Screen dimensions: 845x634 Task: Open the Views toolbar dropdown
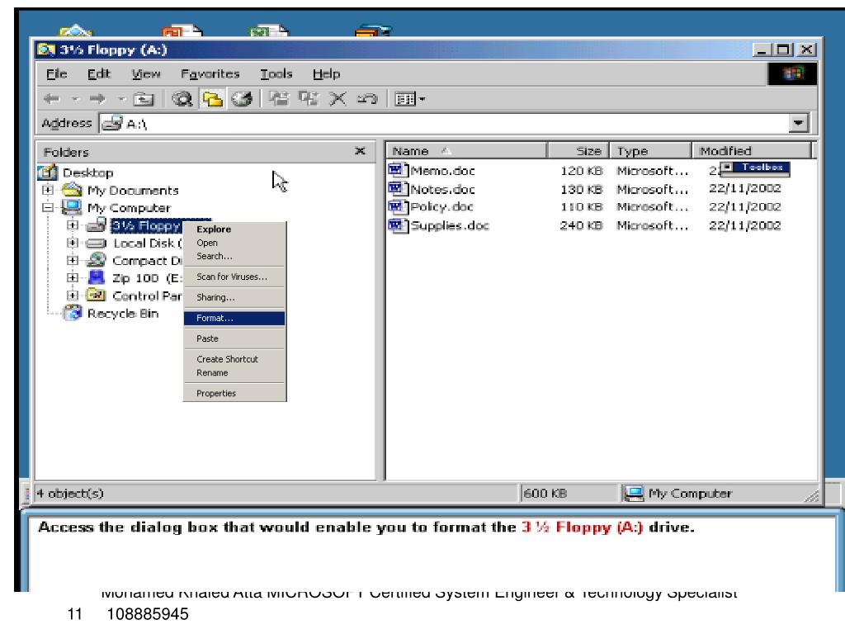(409, 99)
